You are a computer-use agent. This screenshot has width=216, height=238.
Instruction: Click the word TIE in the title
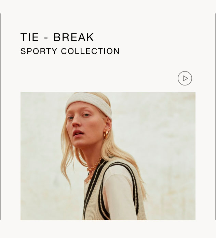pos(30,37)
